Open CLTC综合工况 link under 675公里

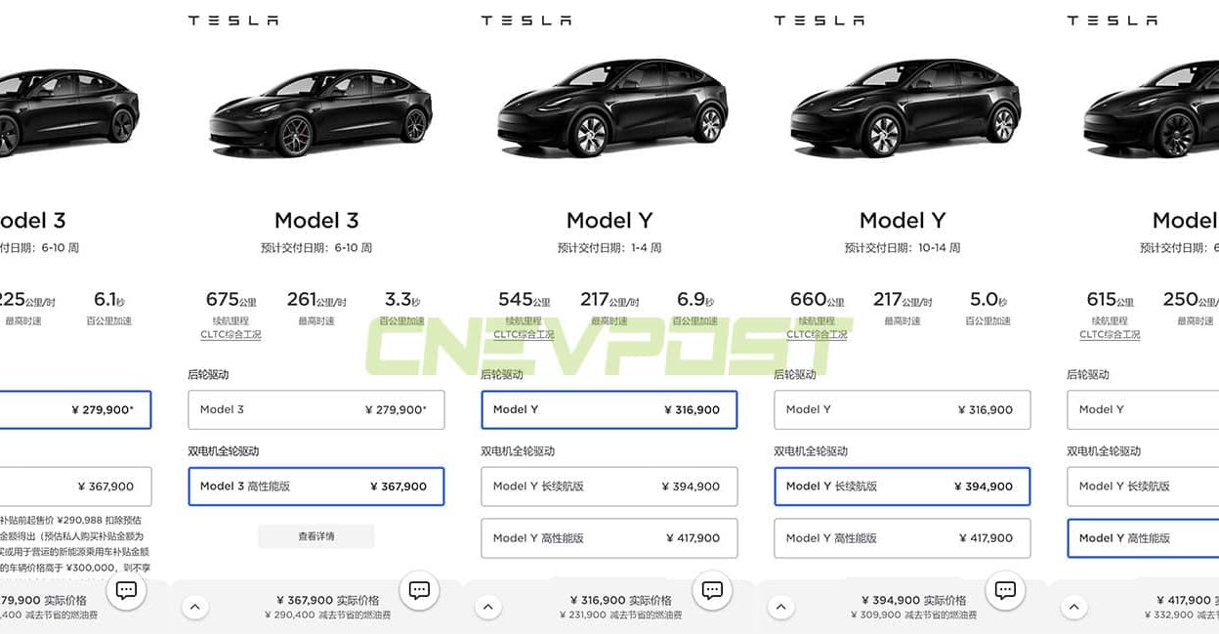(x=231, y=335)
